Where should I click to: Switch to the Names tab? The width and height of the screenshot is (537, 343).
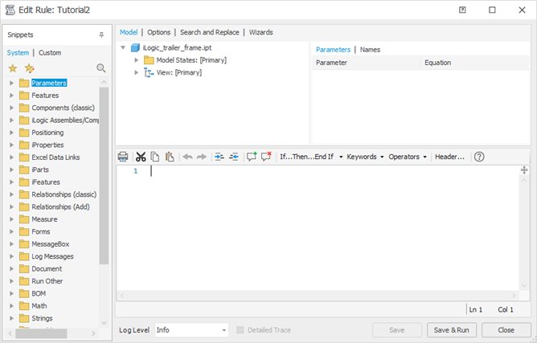click(x=371, y=50)
